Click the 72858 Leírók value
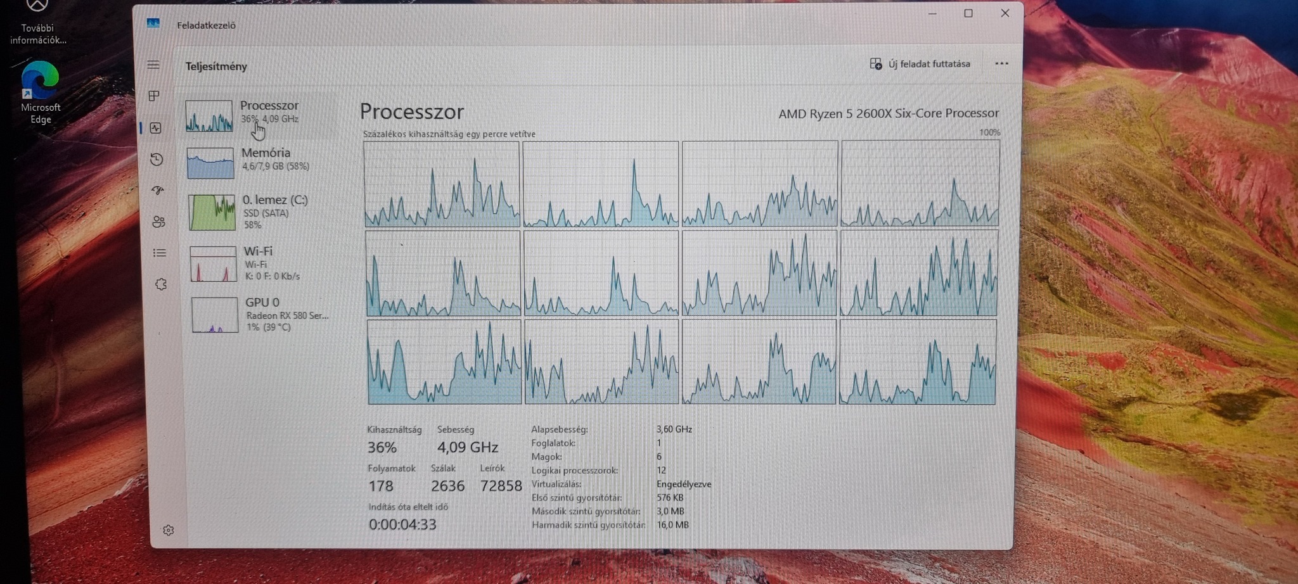 coord(501,486)
